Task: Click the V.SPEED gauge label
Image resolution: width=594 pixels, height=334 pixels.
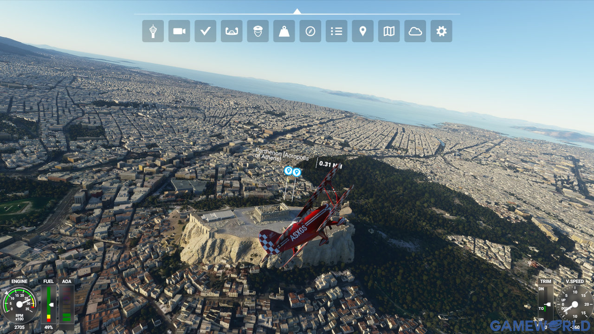Action: [575, 281]
